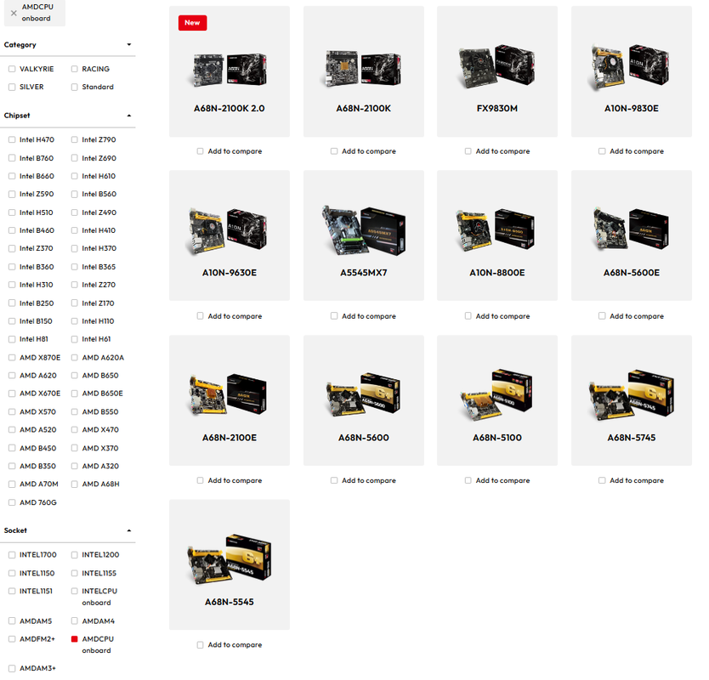This screenshot has height=680, width=709.
Task: Open the A68N-5100 product picture
Action: [497, 394]
